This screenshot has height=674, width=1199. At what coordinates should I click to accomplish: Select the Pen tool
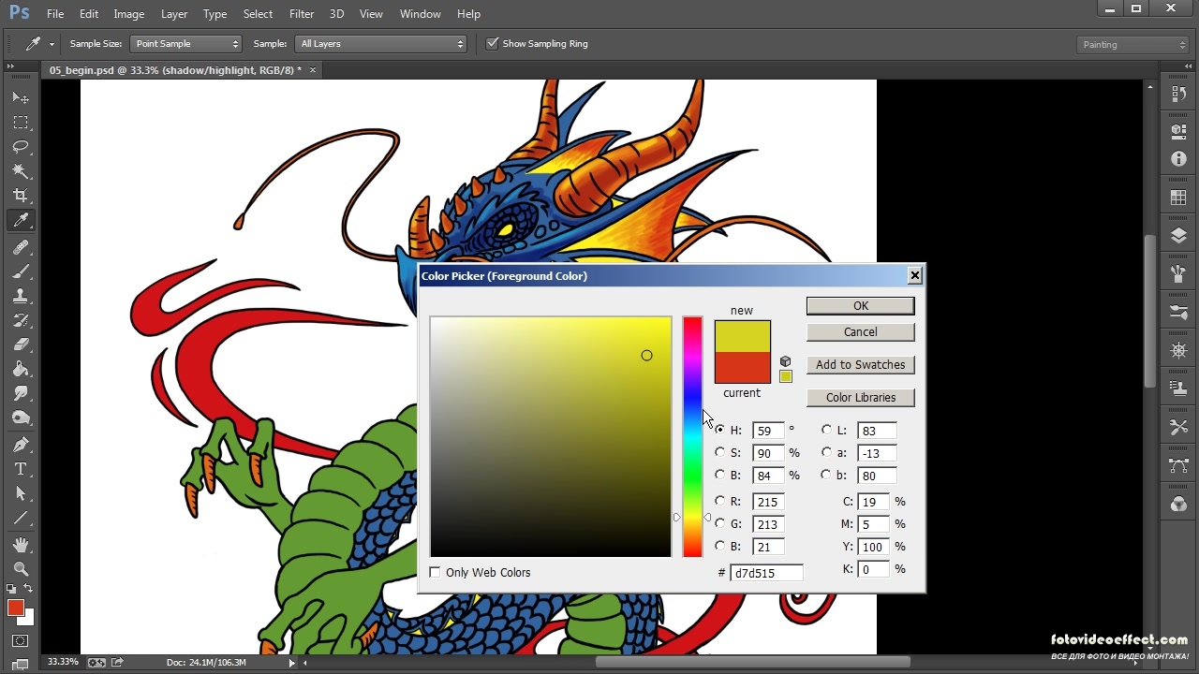click(21, 445)
